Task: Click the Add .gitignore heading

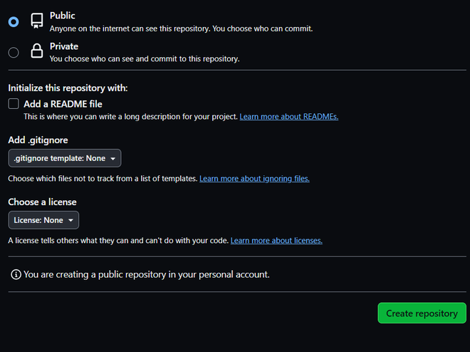Action: 38,140
